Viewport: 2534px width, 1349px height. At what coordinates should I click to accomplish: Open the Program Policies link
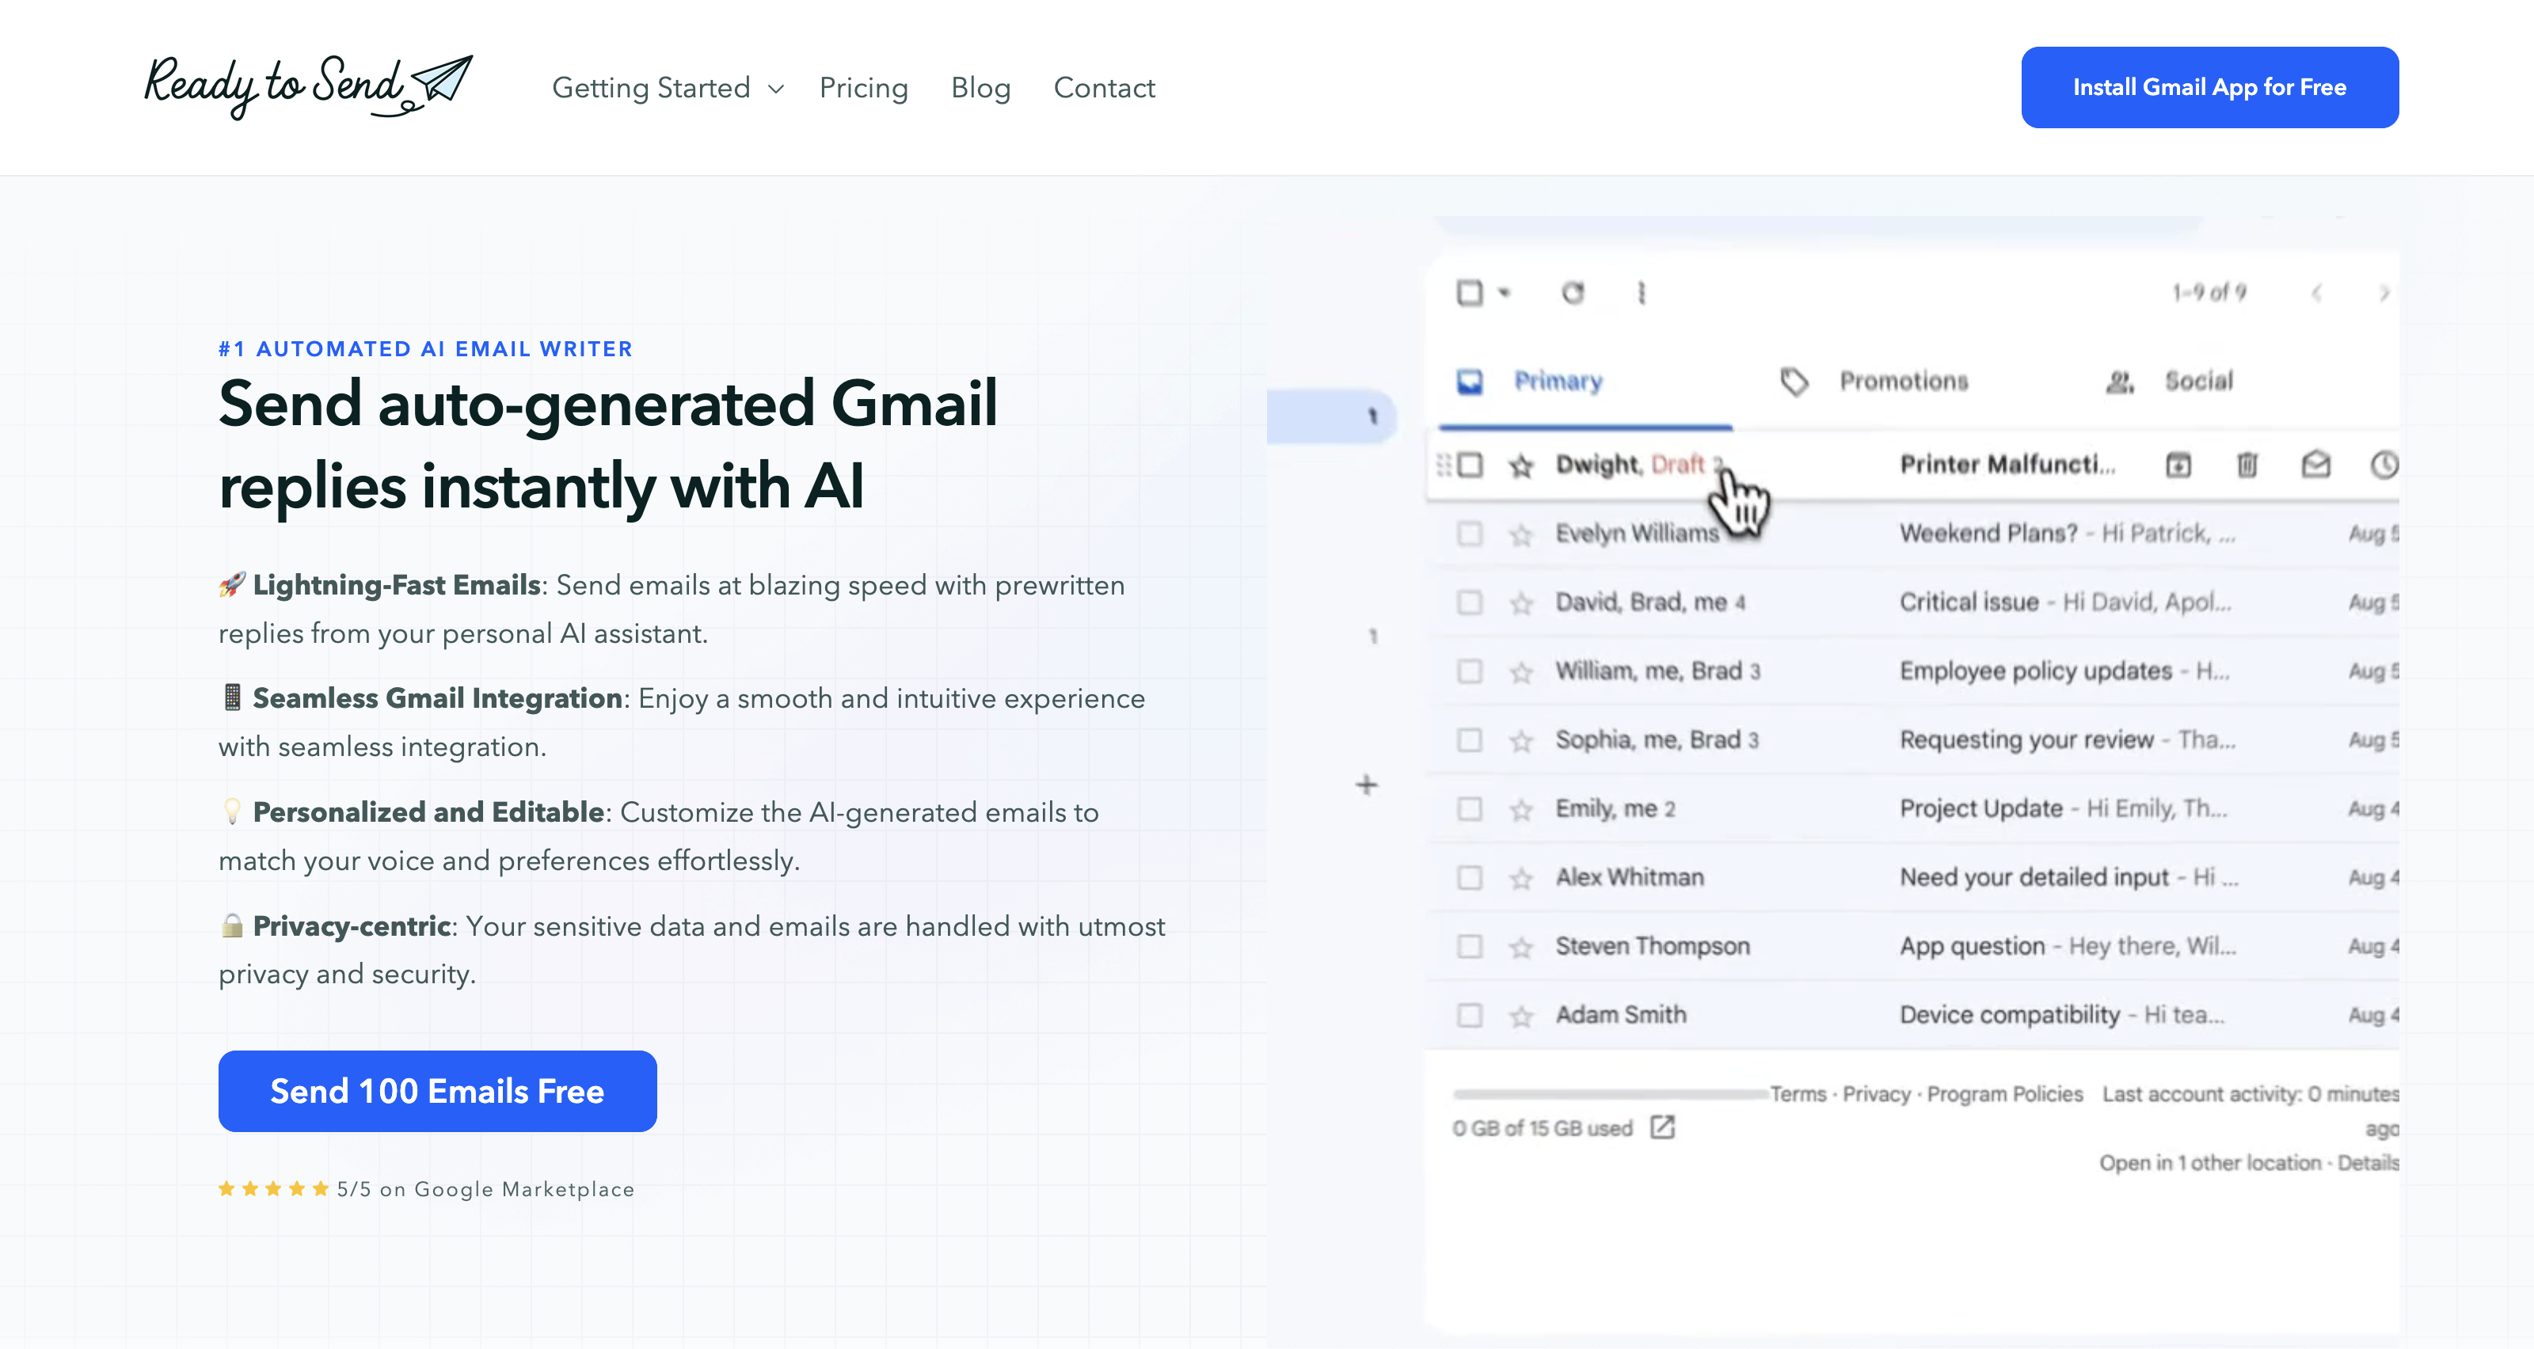click(x=2005, y=1094)
